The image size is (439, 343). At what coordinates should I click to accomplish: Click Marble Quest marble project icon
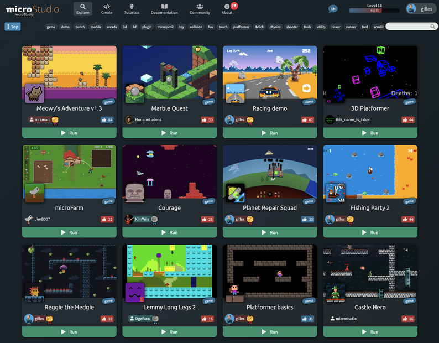[135, 93]
